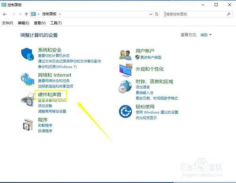Open the 查看(V) menu
This screenshot has height=183, width=236.
[40, 23]
